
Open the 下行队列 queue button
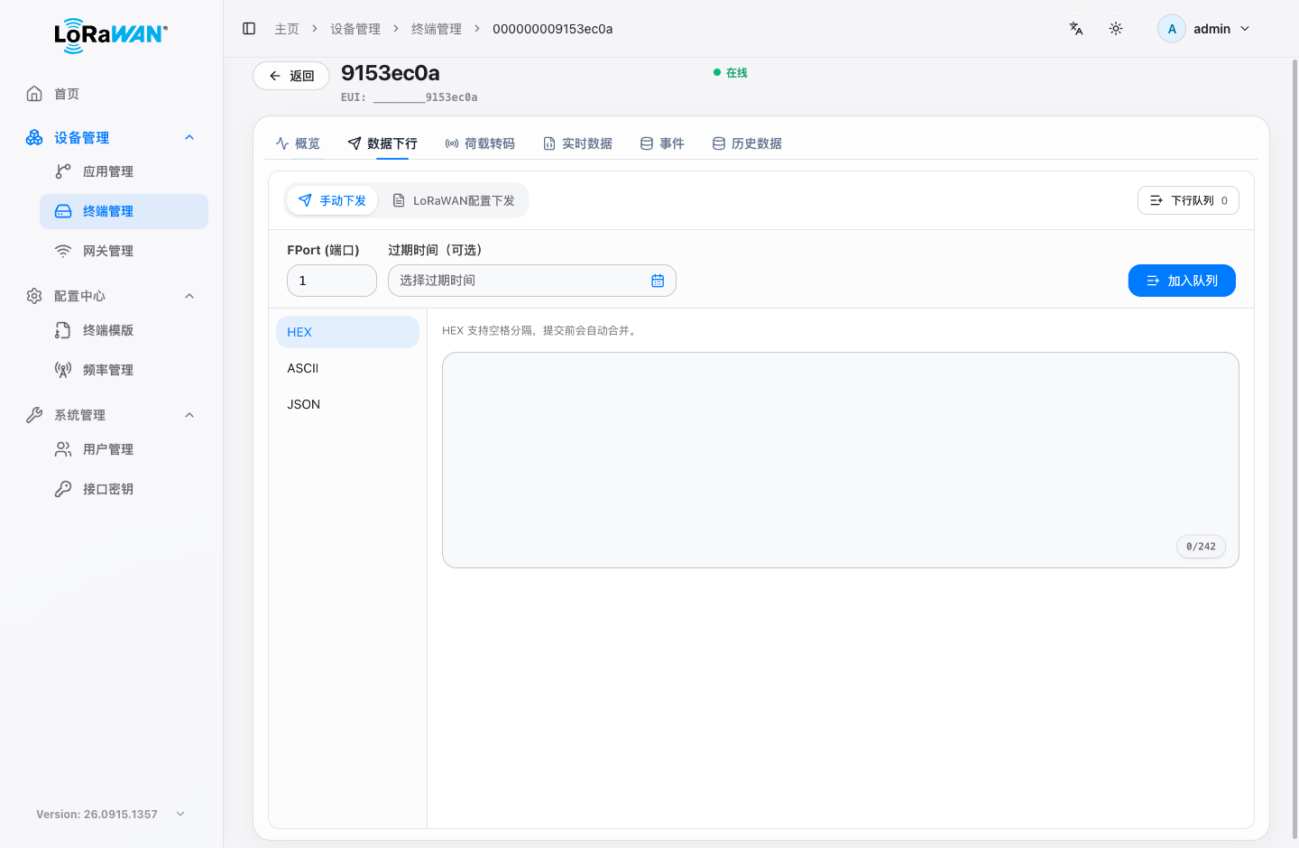1188,200
